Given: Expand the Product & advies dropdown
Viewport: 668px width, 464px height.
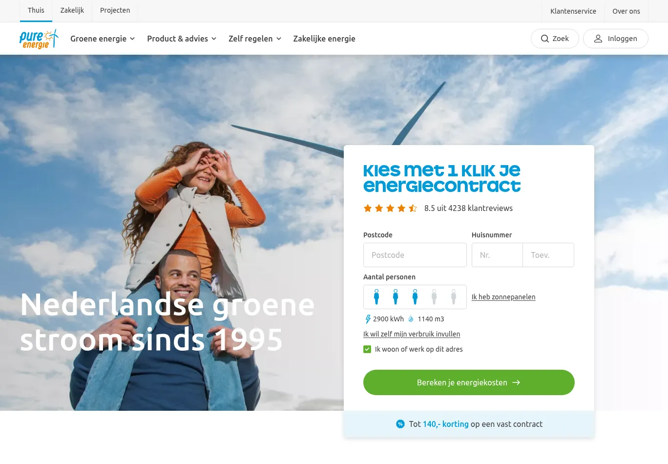Looking at the screenshot, I should pyautogui.click(x=182, y=39).
